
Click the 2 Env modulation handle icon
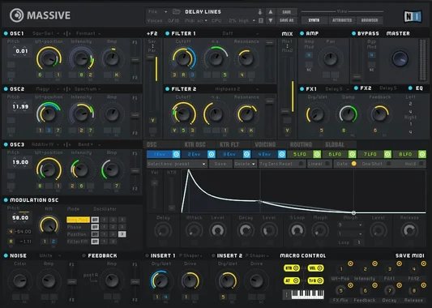click(x=212, y=154)
